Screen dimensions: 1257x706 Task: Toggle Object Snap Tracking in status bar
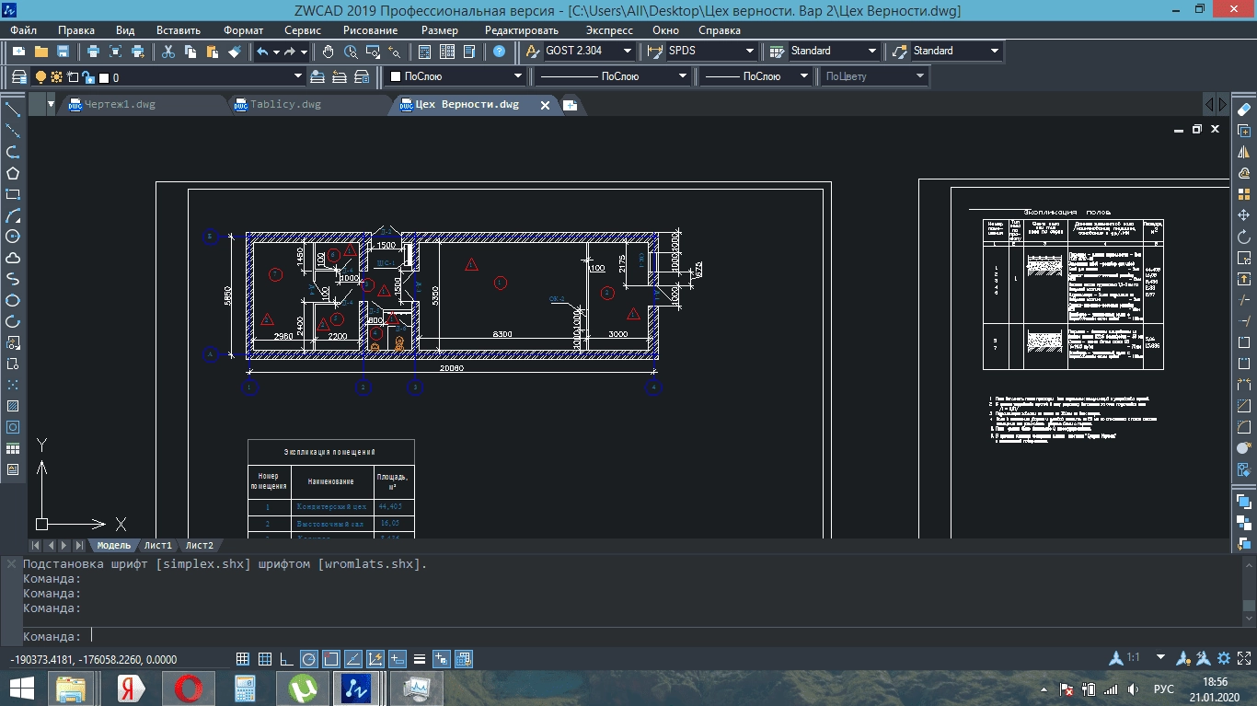point(353,659)
